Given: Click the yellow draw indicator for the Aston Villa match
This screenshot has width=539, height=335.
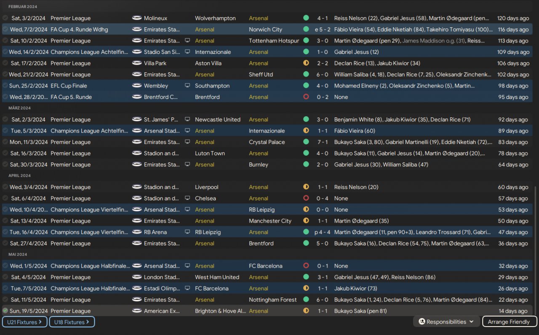Looking at the screenshot, I should (306, 64).
